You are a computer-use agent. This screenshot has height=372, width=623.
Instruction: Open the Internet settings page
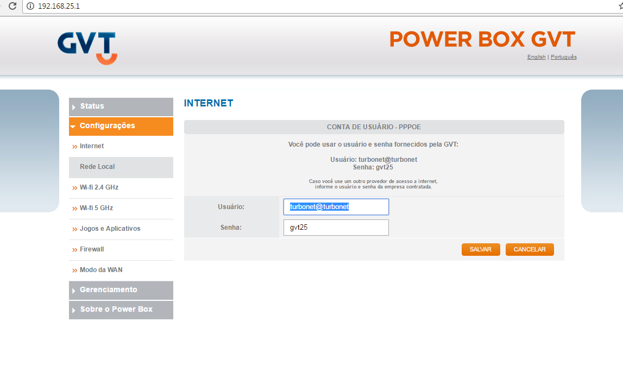click(x=121, y=146)
